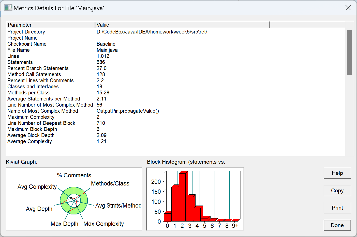The width and height of the screenshot is (357, 237).
Task: Select Line Number of Most Complex Method
Action: pos(50,105)
